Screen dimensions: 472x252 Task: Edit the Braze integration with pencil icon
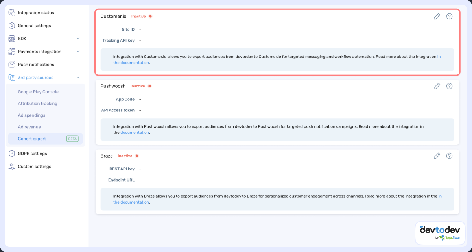tap(437, 156)
